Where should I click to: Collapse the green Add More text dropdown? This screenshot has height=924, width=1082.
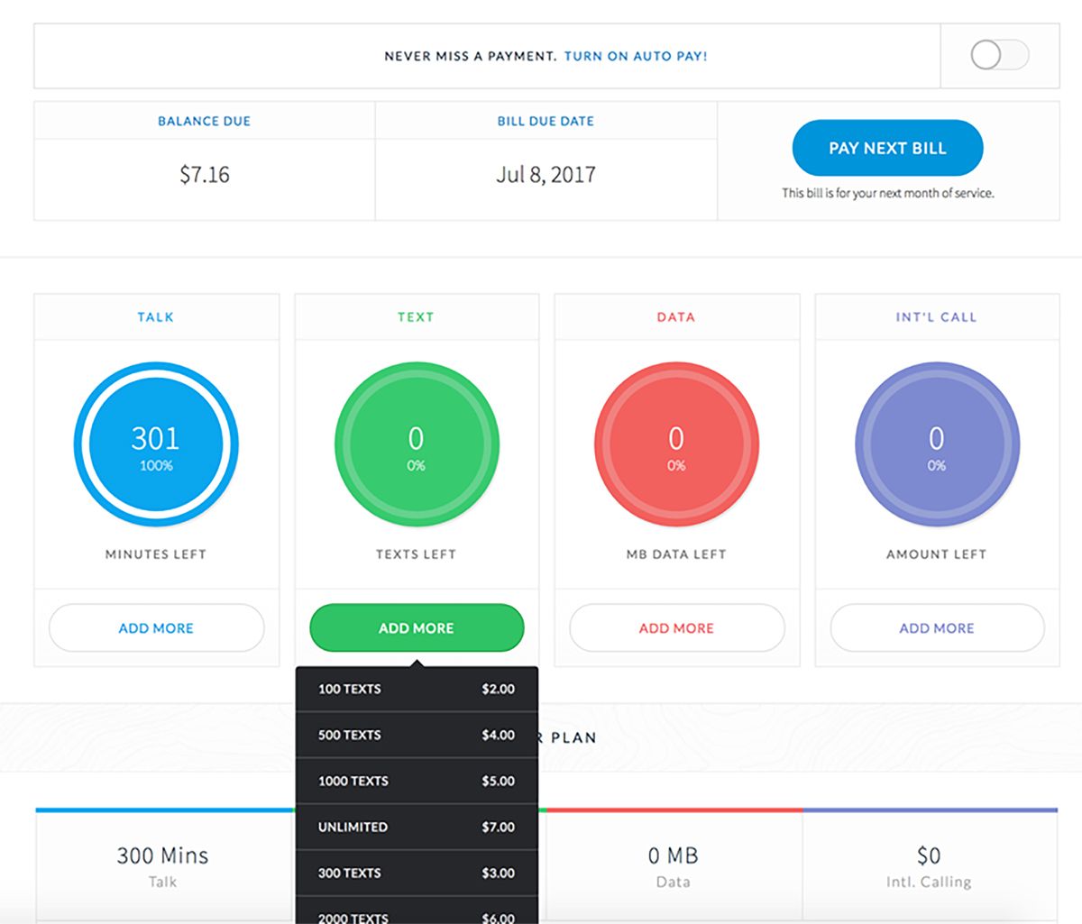tap(417, 628)
